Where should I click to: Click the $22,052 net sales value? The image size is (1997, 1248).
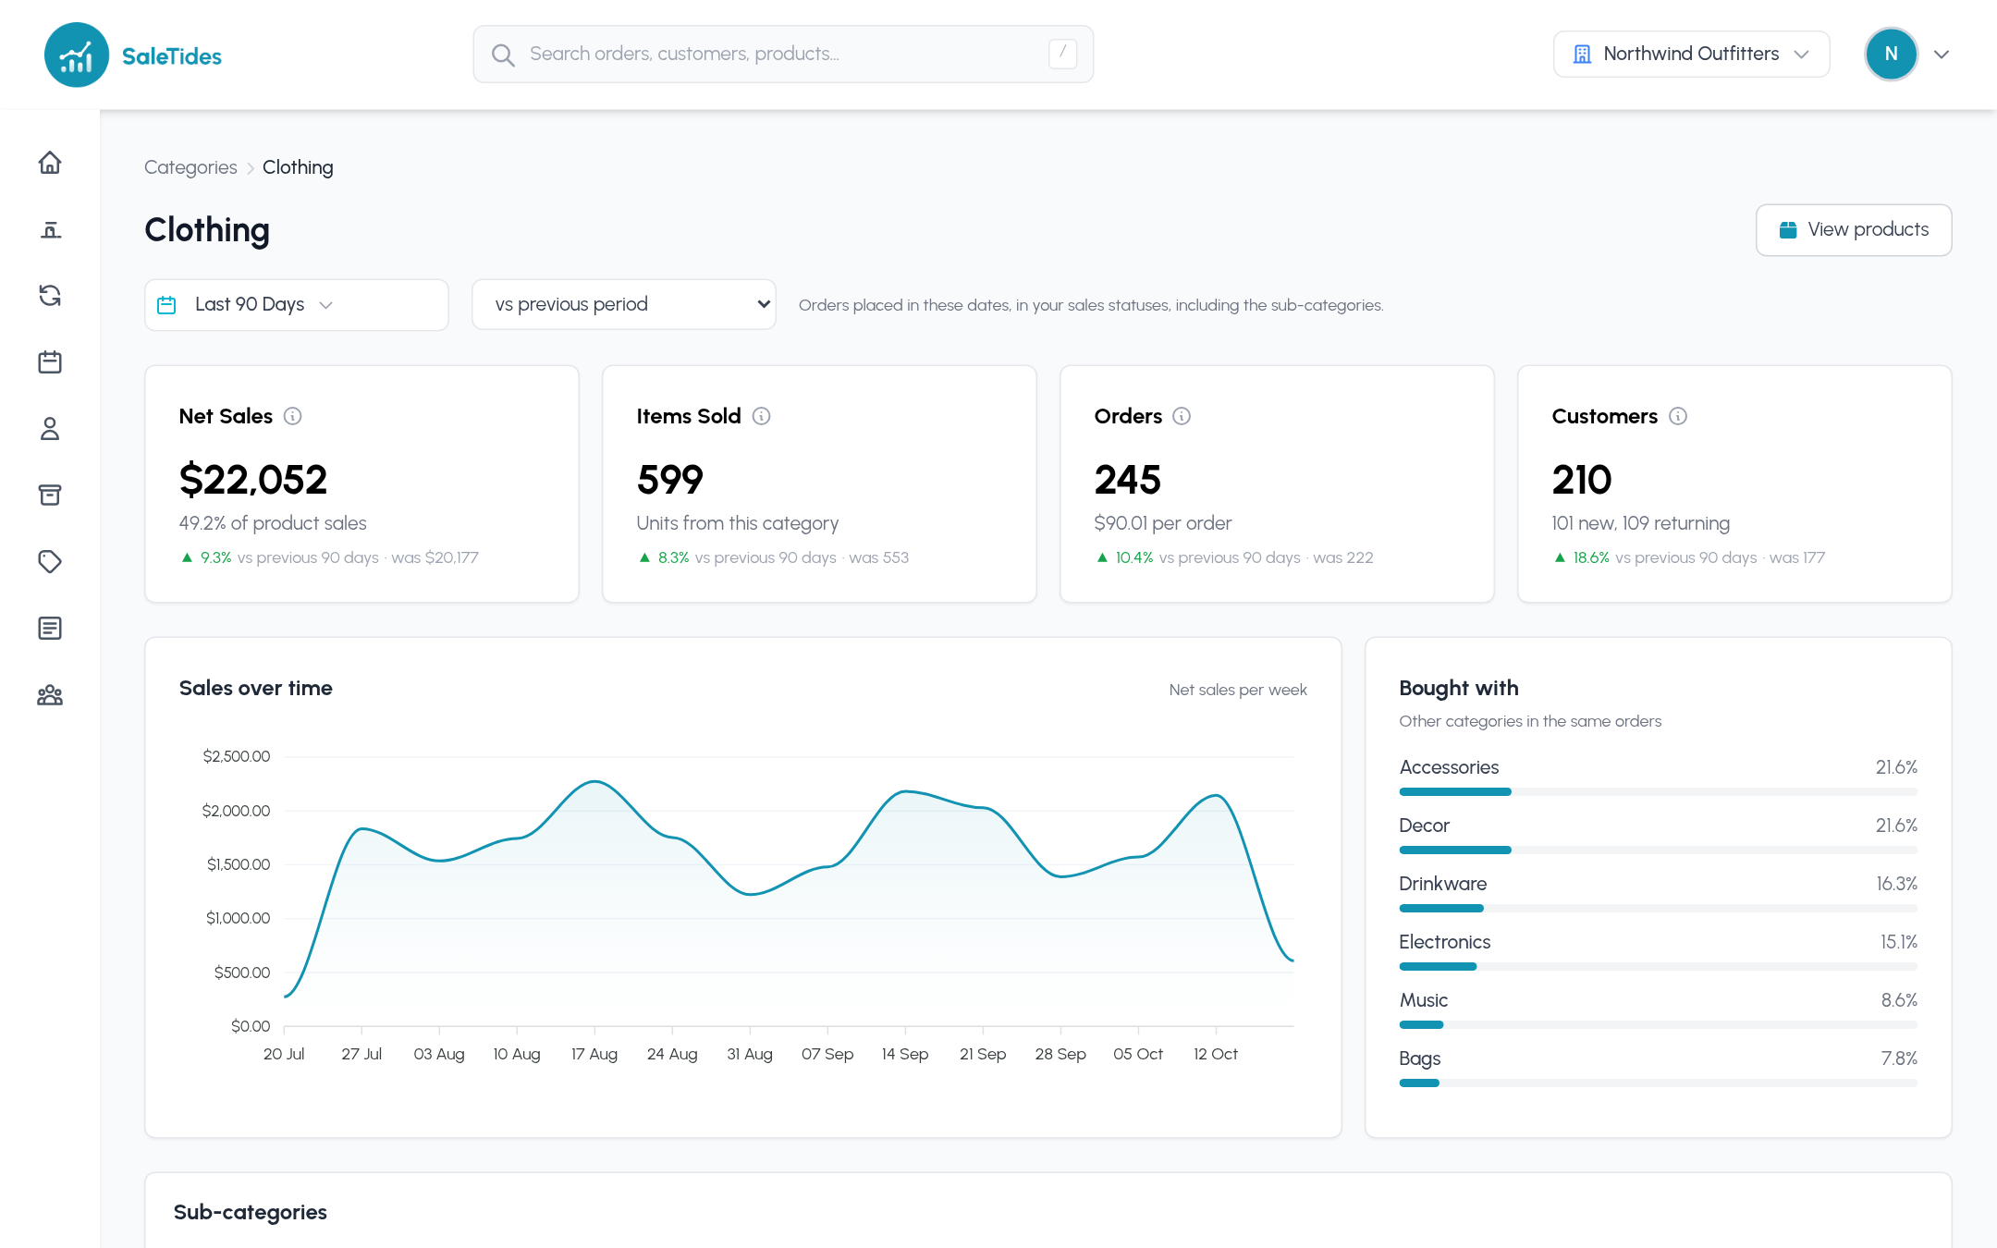click(253, 480)
